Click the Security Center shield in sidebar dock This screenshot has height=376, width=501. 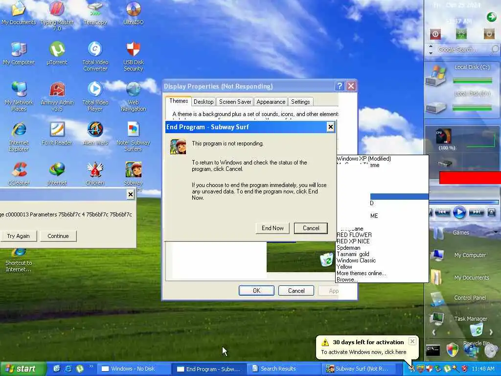[x=452, y=350]
